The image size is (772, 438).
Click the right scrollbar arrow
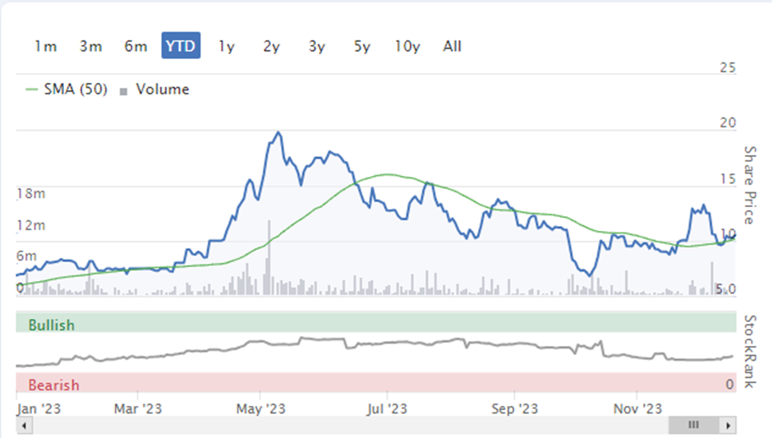click(728, 425)
